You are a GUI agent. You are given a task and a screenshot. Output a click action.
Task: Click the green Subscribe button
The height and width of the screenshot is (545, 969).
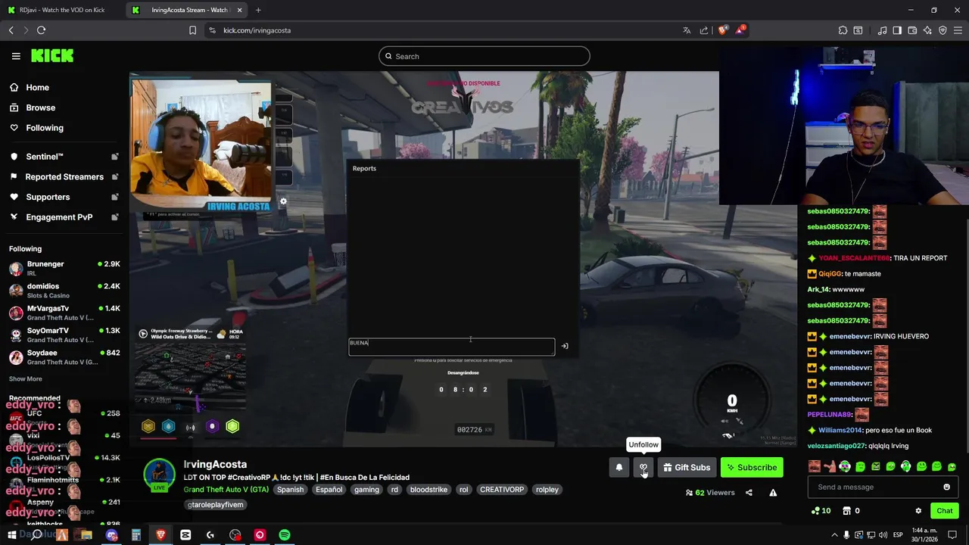coord(752,468)
